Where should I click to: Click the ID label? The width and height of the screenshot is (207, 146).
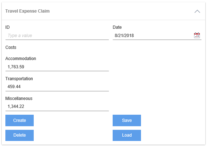click(x=8, y=27)
